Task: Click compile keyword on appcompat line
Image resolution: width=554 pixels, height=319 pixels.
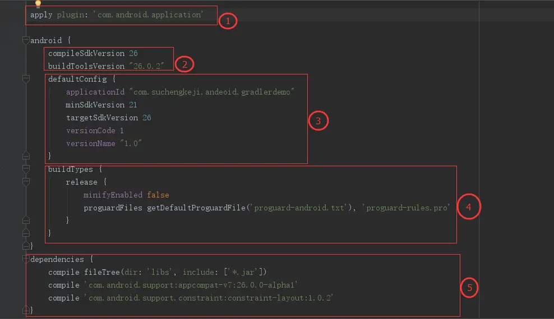Action: coord(63,285)
